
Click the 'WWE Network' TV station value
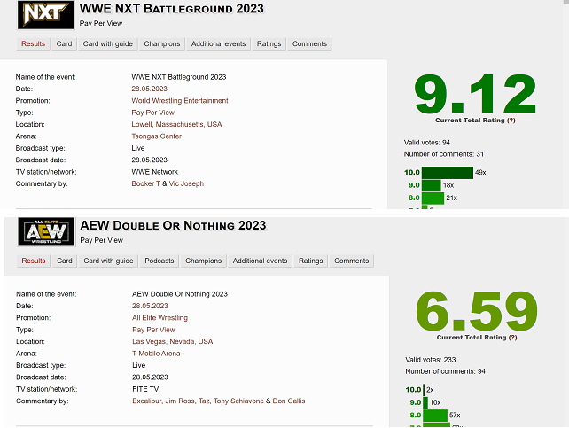coord(154,172)
